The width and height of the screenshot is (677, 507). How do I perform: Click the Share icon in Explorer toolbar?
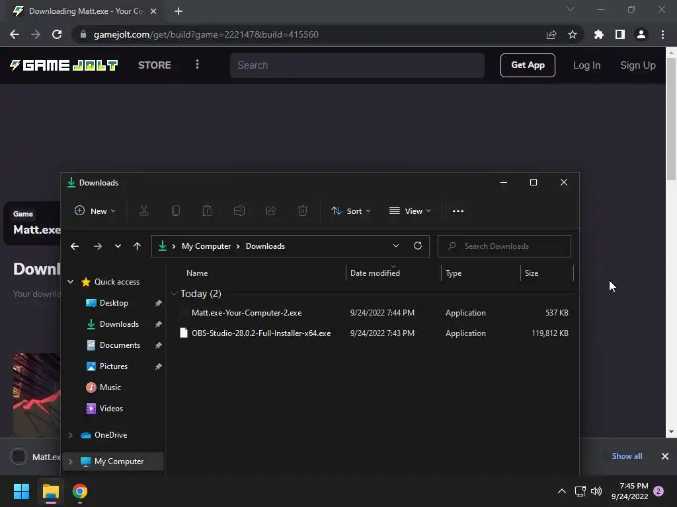pyautogui.click(x=271, y=211)
